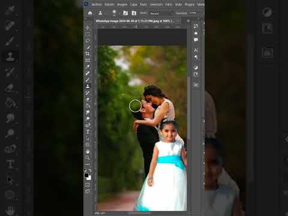Viewport: 288px width, 216px height.
Task: Open the Character panel 'A' icon
Action: click(x=196, y=50)
